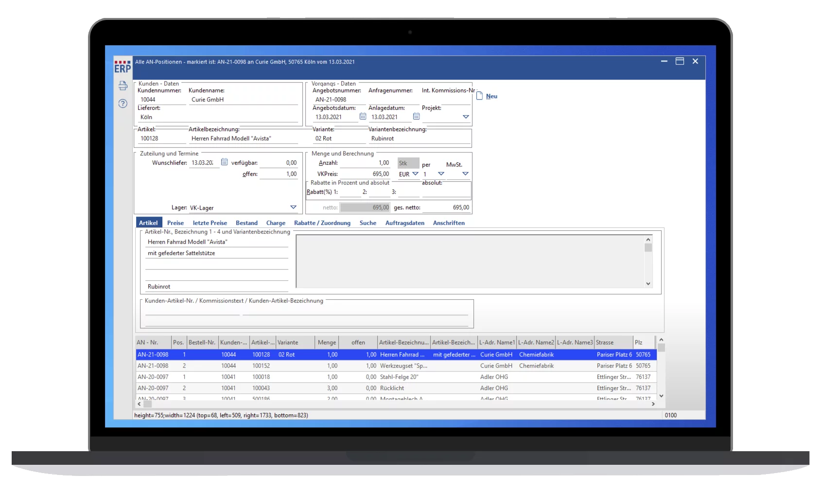Click the Rabatt(%) 1 field

click(x=349, y=192)
